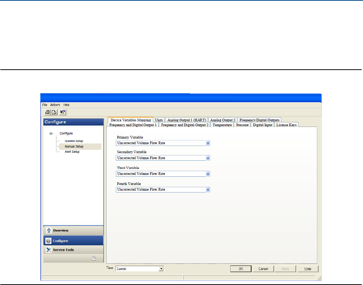This screenshot has height=285, width=363.
Task: Select Alert Setup in the tree
Action: 72,152
